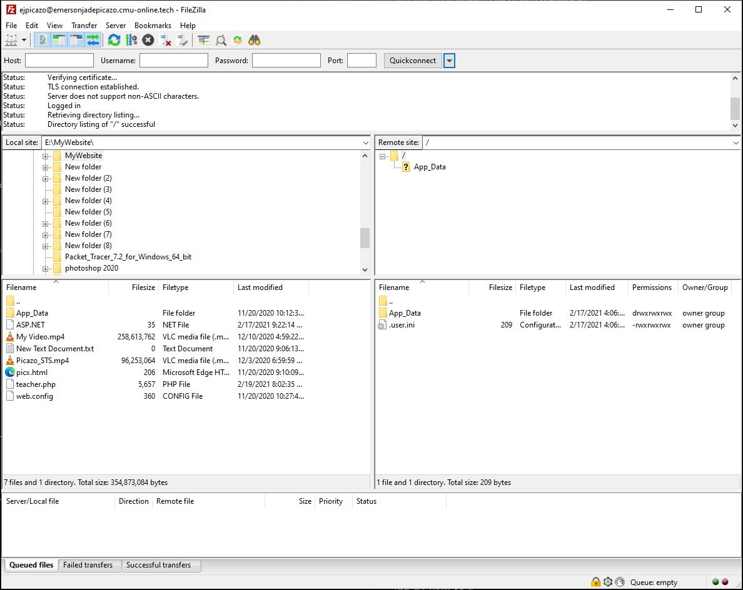This screenshot has height=590, width=743.
Task: Toggle local directory tree display
Action: pos(59,41)
